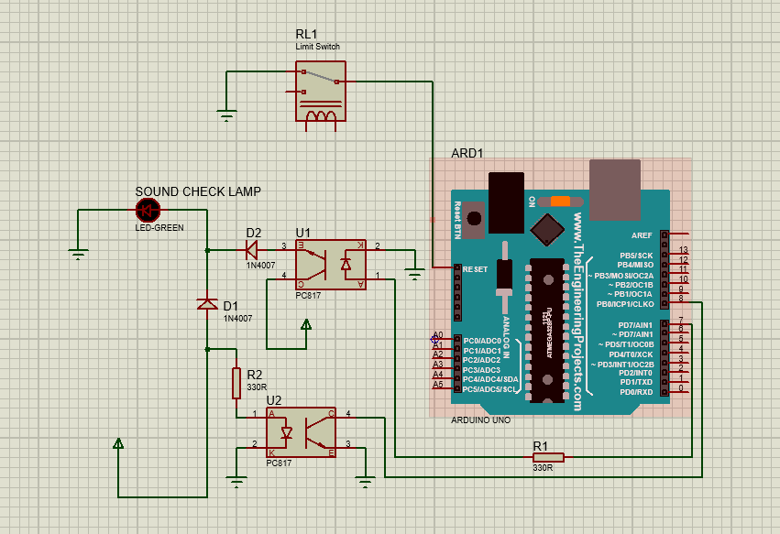Click the power terminal arrow below U1
This screenshot has height=534, width=780.
tap(306, 324)
